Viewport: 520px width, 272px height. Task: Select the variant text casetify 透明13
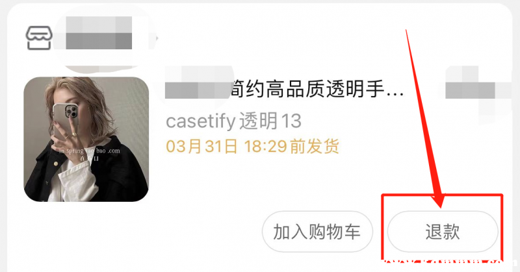(x=233, y=121)
